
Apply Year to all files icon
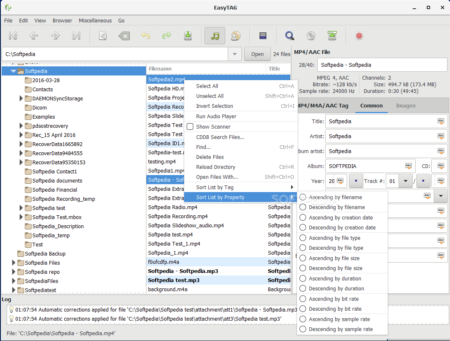(340, 181)
